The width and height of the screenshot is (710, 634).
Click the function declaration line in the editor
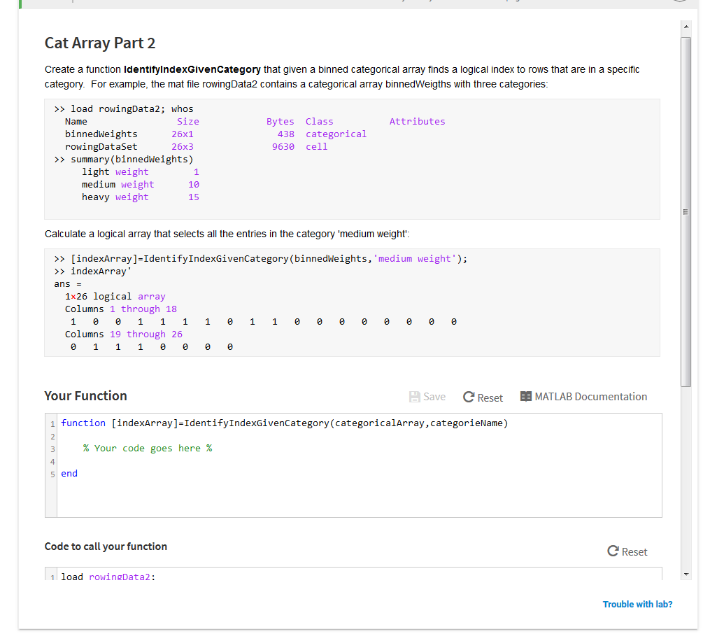pyautogui.click(x=285, y=423)
